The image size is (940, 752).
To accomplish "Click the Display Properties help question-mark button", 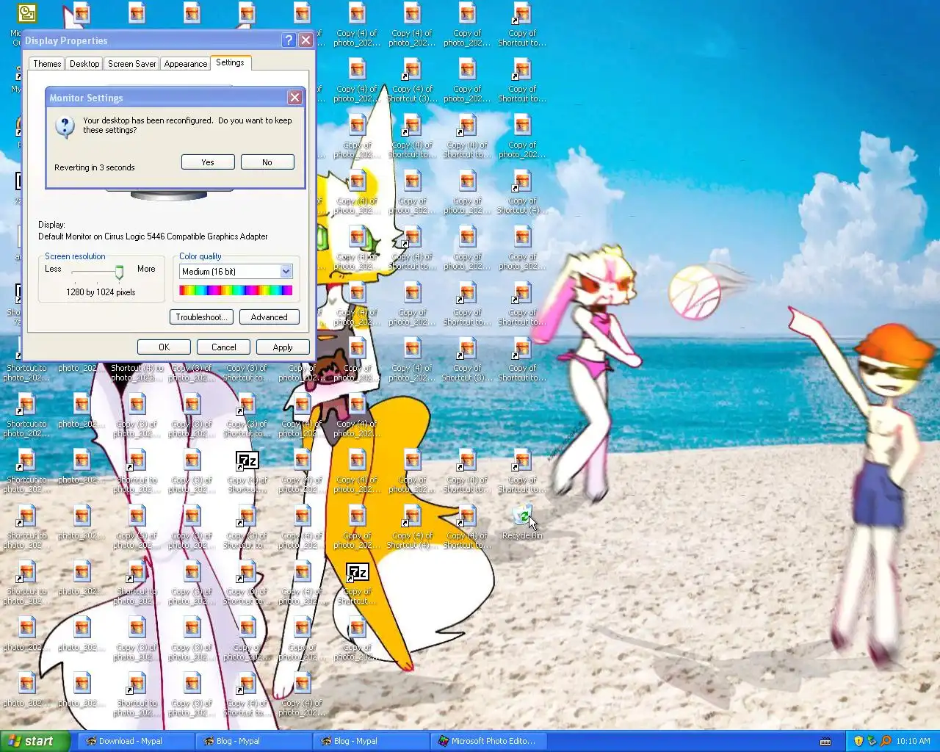I will [289, 40].
